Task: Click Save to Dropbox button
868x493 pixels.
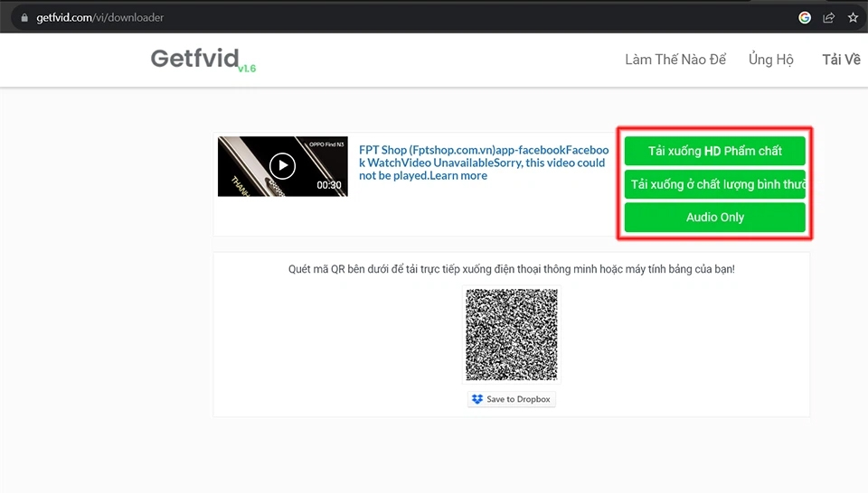Action: 512,399
